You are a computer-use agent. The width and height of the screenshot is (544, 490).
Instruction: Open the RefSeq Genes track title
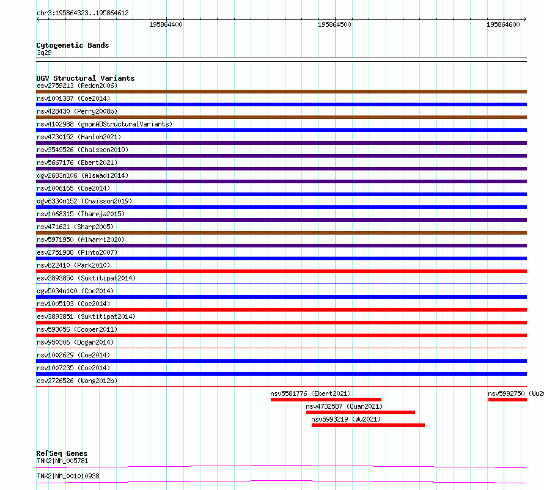[62, 453]
